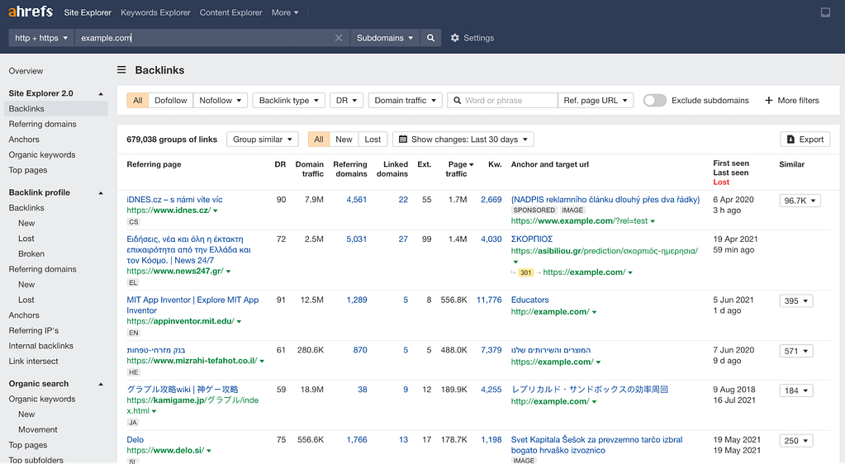The image size is (845, 464).
Task: Collapse the Organic search section
Action: click(x=101, y=384)
